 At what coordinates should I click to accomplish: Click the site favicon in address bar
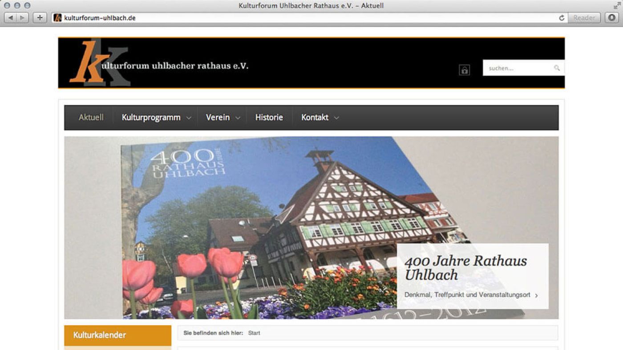57,18
